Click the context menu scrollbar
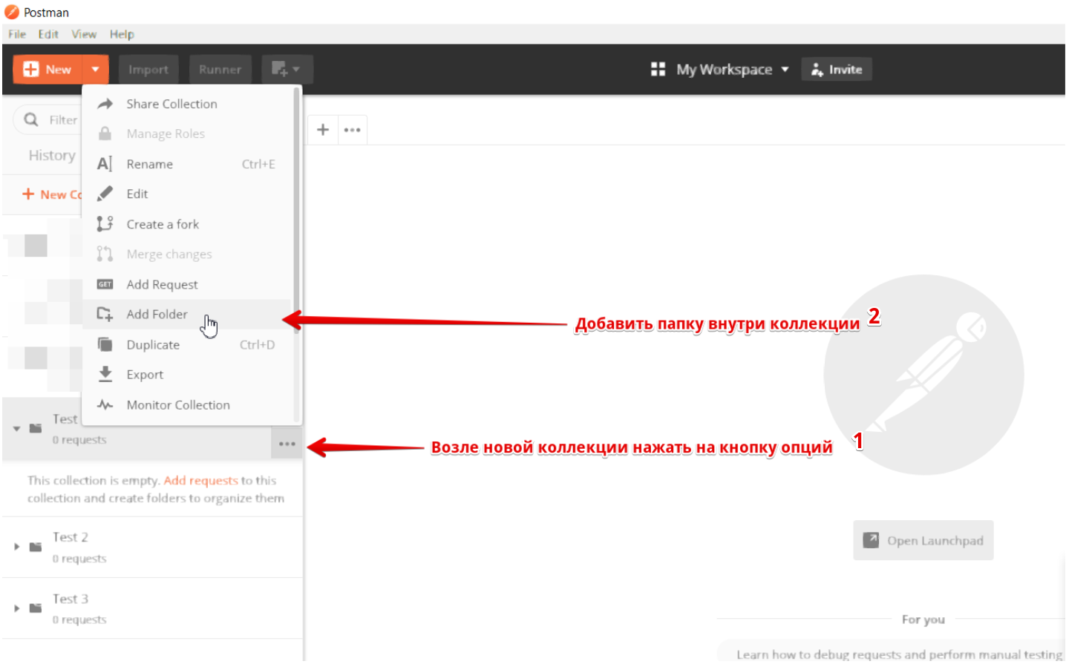This screenshot has height=667, width=1066. click(x=297, y=211)
